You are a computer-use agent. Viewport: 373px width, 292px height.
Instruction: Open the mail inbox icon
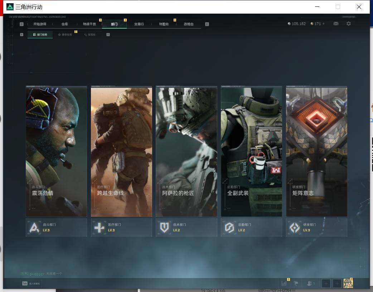pos(336,24)
